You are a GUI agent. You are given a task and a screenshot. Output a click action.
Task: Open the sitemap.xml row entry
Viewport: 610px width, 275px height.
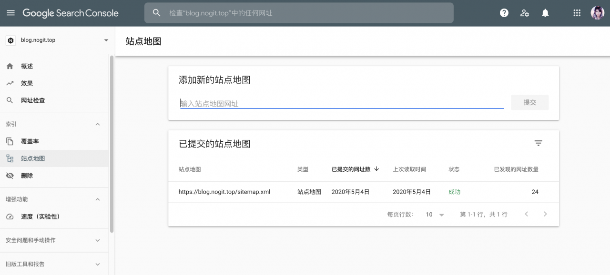[224, 192]
